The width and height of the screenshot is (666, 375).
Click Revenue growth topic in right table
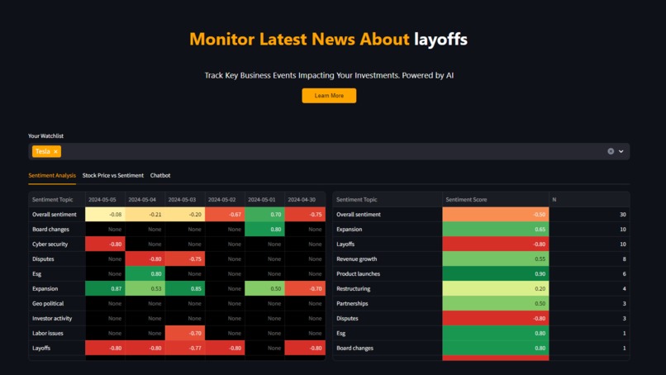click(357, 259)
